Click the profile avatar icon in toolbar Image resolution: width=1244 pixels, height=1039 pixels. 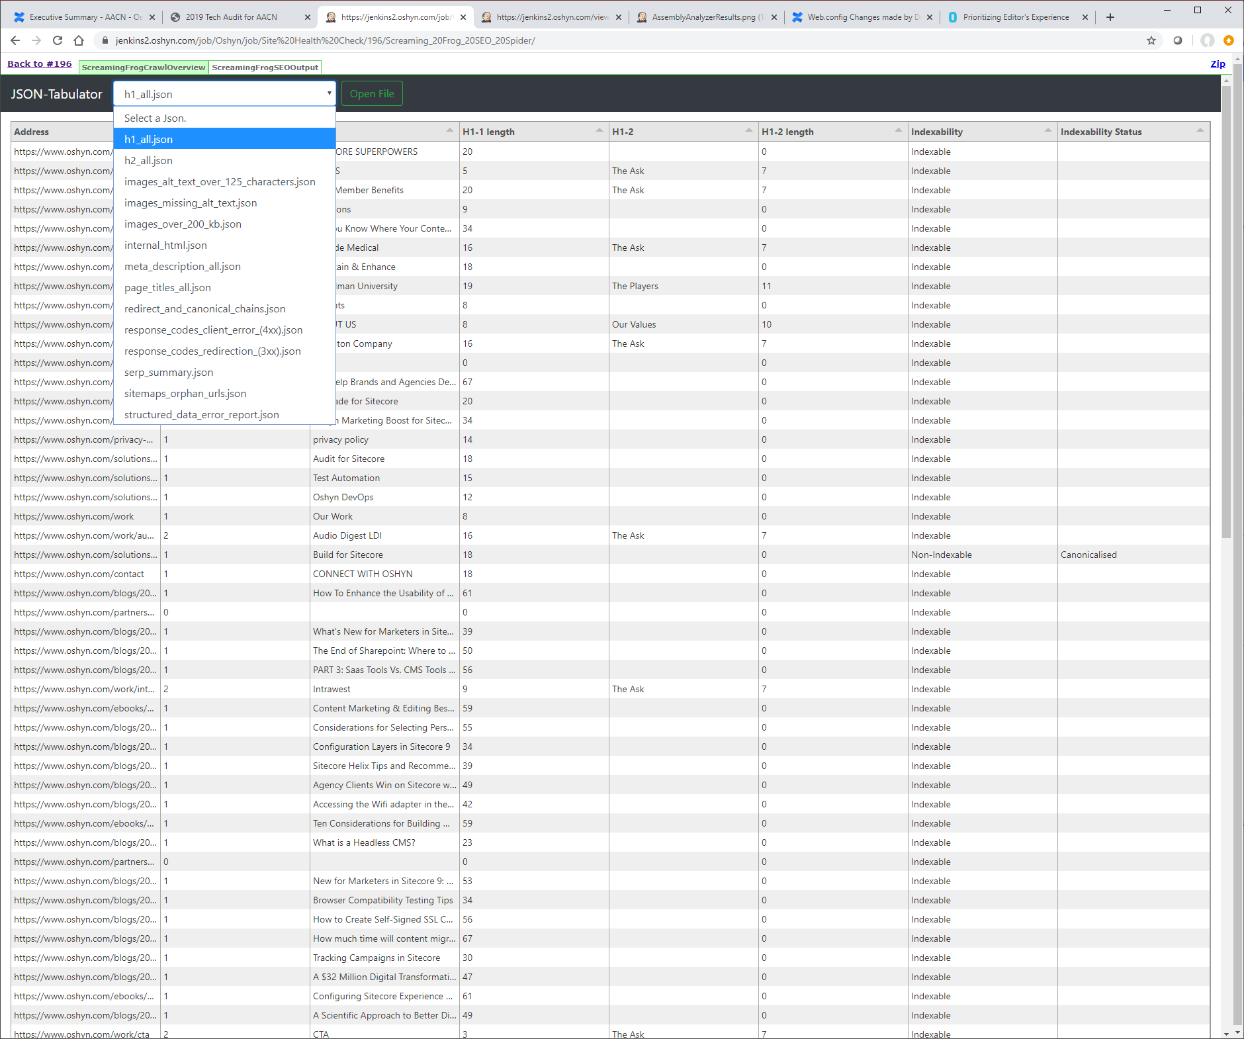pyautogui.click(x=1208, y=40)
